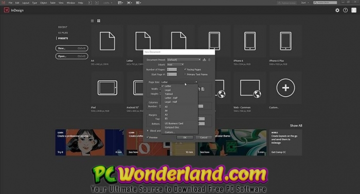This screenshot has width=360, height=194.
Task: Open the view options icon in top bar
Action: point(120,3)
